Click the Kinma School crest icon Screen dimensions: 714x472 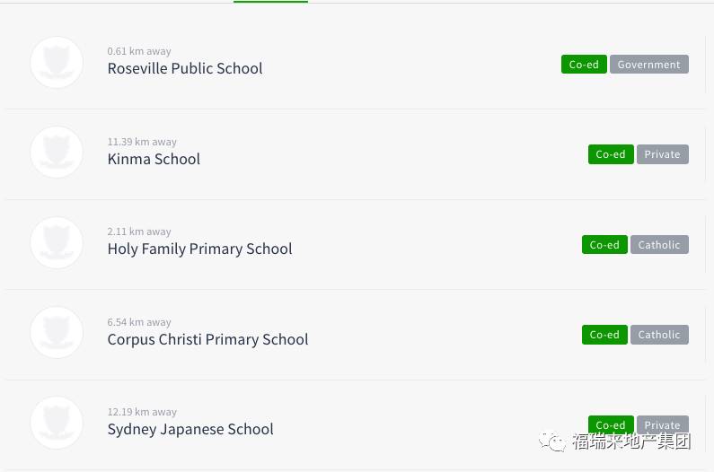tap(57, 152)
